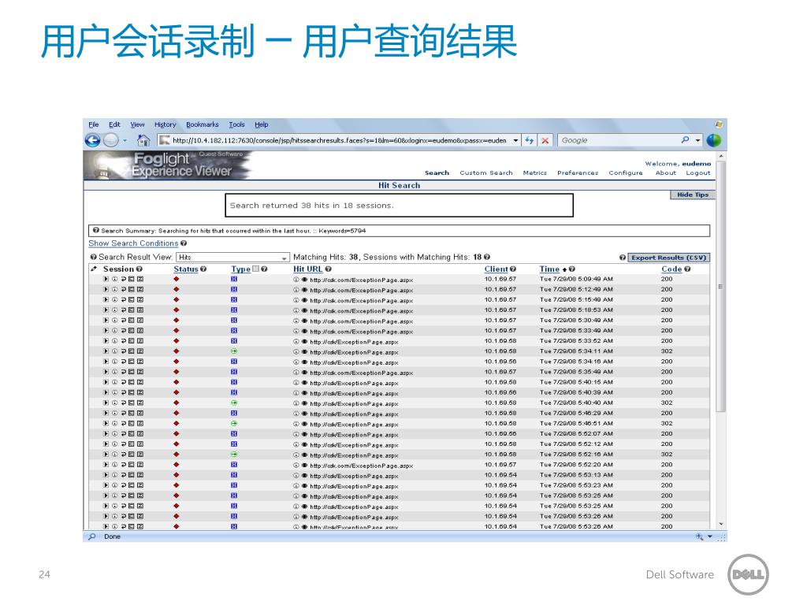This screenshot has height=605, width=807.
Task: Open help icon beside Type column
Action: tap(264, 269)
